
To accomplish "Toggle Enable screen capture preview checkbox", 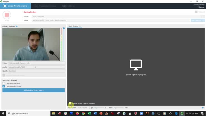I will [70, 103].
